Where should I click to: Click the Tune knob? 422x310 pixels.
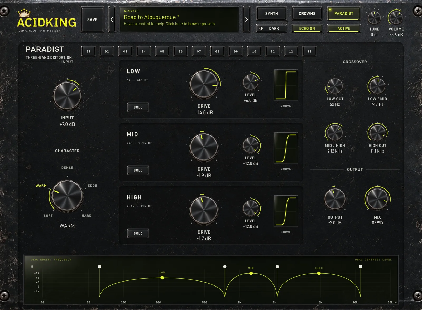(x=374, y=18)
